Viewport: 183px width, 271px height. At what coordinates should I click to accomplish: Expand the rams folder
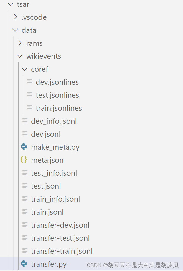coord(20,43)
